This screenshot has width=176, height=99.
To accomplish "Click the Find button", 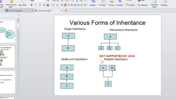I will coord(141,1).
